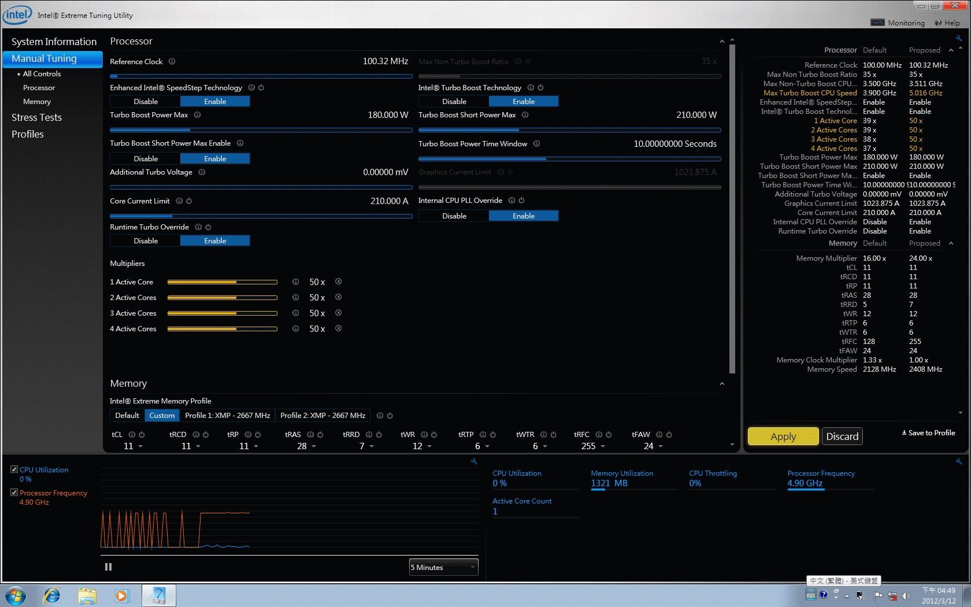Disable Runtime Turbo Override
The width and height of the screenshot is (971, 607).
146,241
